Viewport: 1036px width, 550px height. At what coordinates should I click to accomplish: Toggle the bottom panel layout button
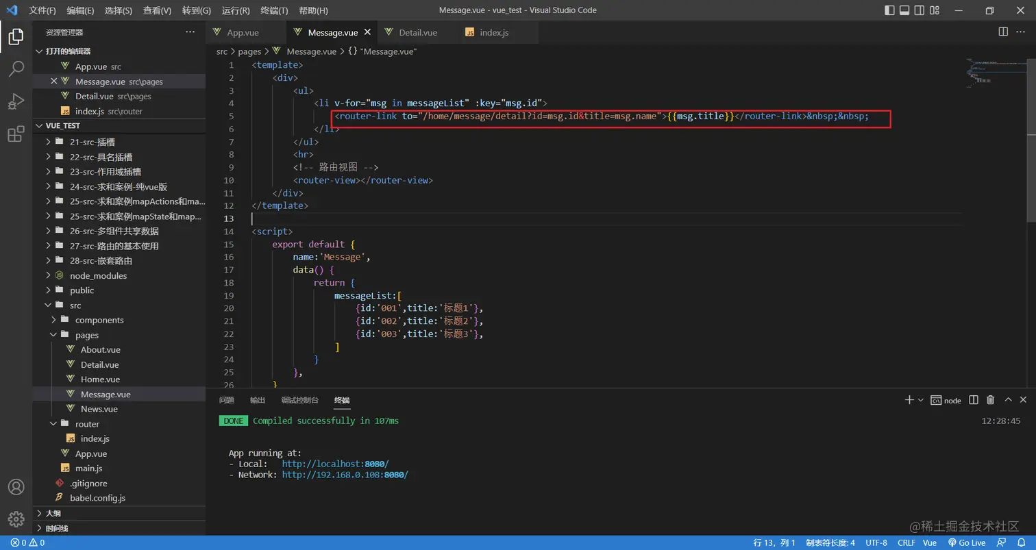click(x=904, y=10)
